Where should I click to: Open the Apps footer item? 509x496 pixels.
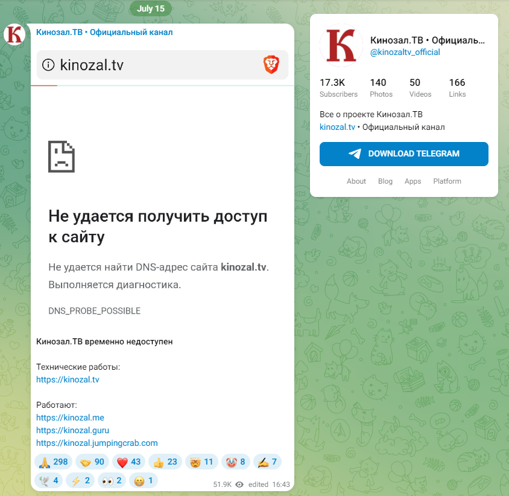point(413,181)
